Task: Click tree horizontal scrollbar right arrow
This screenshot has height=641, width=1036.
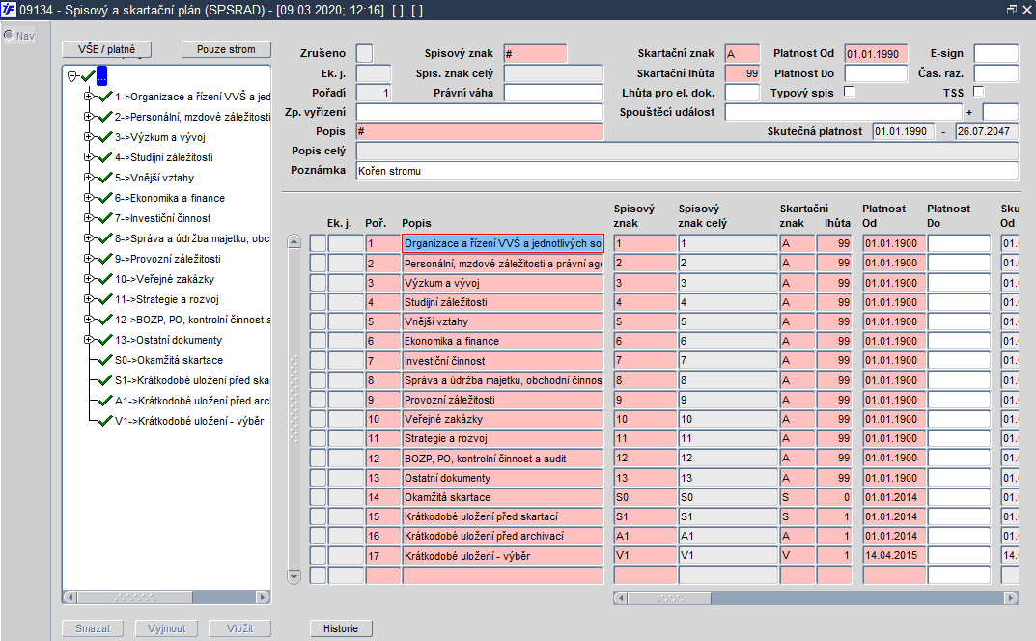Action: (x=263, y=597)
